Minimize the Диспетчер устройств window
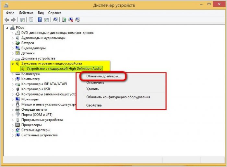This screenshot has width=227, height=167. click(201, 5)
